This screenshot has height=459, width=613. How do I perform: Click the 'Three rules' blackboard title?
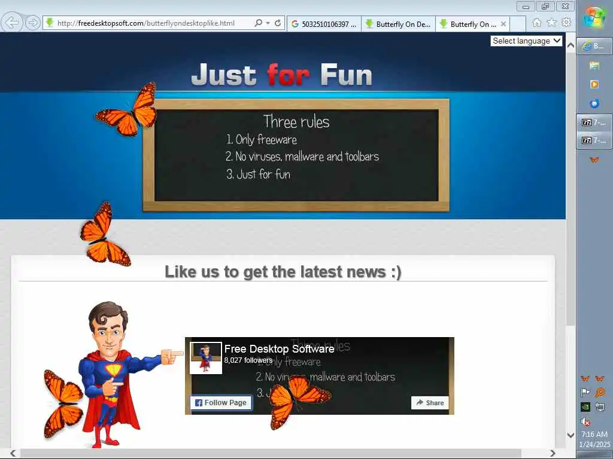[296, 121]
